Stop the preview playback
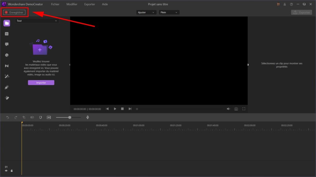316x177 pixels. [x=122, y=109]
